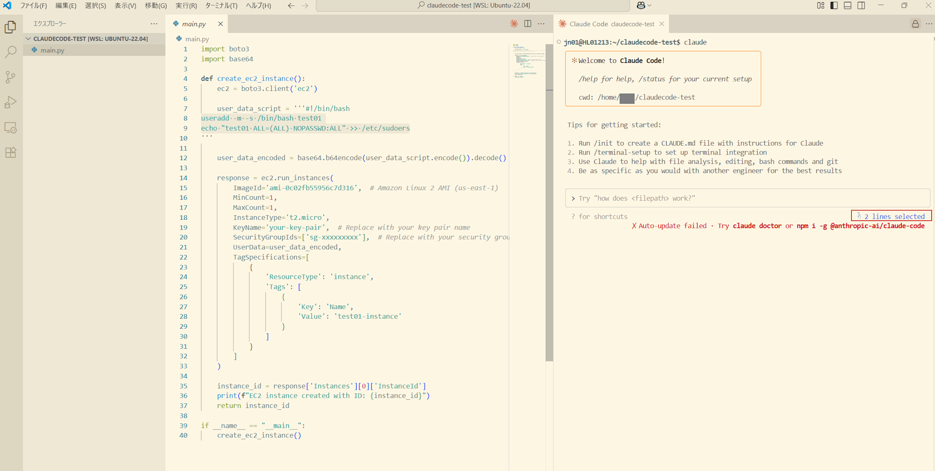Click the VS Code logo icon
This screenshot has height=471, width=935.
click(7, 6)
